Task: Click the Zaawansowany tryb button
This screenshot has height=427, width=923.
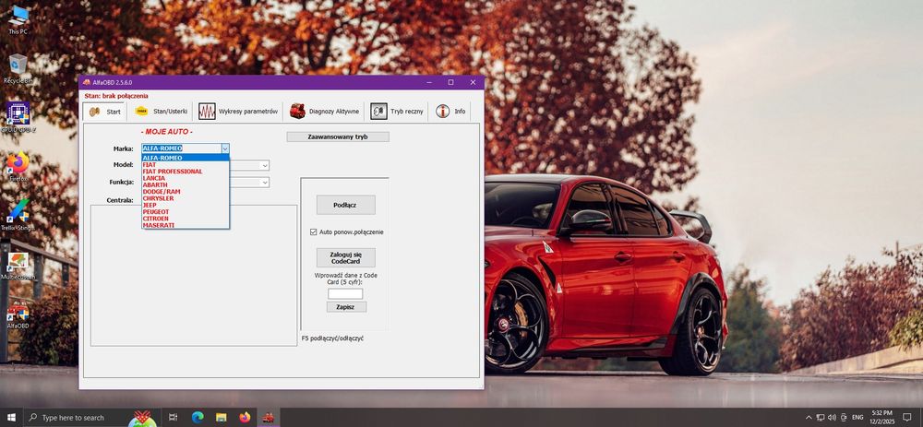Action: click(338, 136)
